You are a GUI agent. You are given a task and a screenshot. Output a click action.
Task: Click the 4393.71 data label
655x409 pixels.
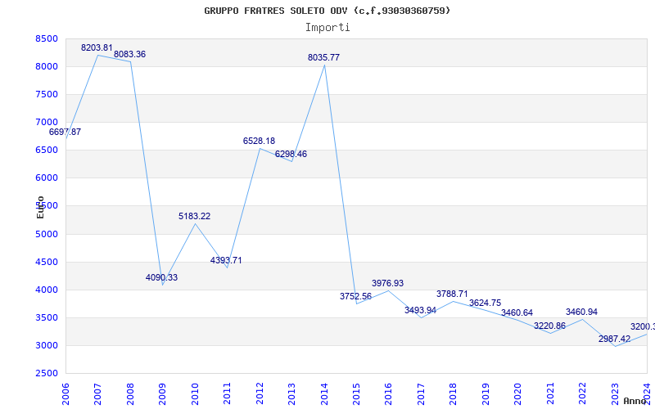pos(226,260)
